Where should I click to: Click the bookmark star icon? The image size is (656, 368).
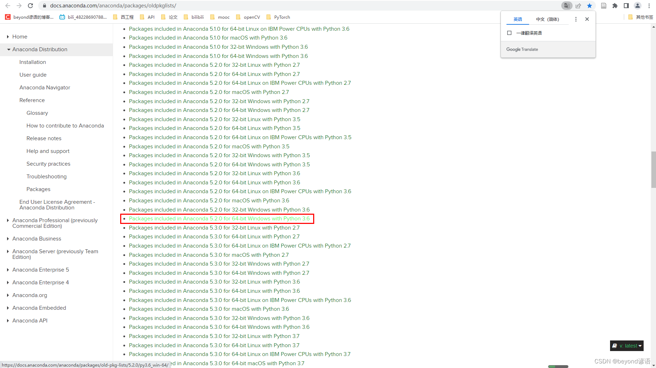coord(590,6)
